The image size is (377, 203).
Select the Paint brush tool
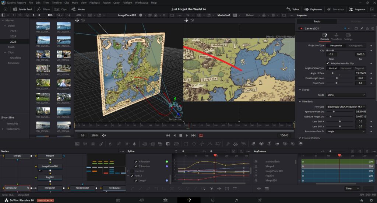pos(101,144)
